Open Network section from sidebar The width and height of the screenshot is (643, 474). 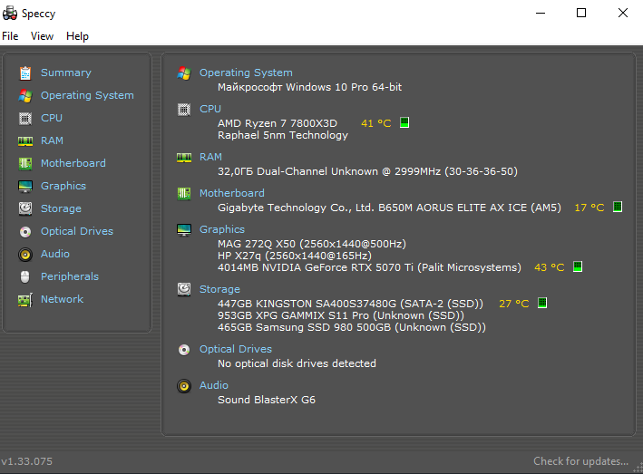click(x=62, y=299)
